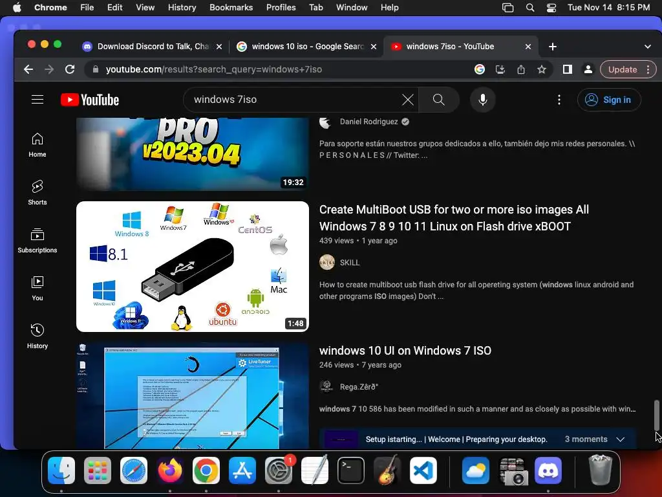The image size is (662, 497).
Task: Visit the SKILL channel
Action: (x=350, y=263)
